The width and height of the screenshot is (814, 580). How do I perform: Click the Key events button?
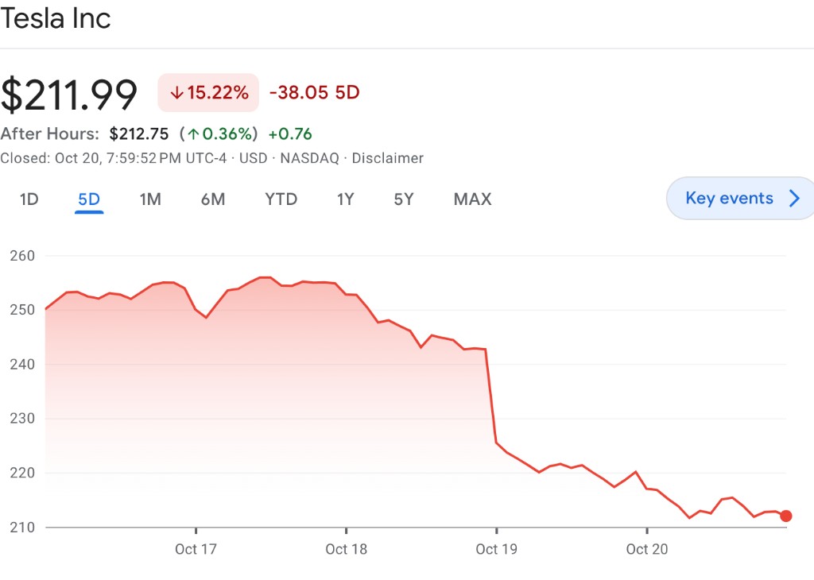click(729, 198)
